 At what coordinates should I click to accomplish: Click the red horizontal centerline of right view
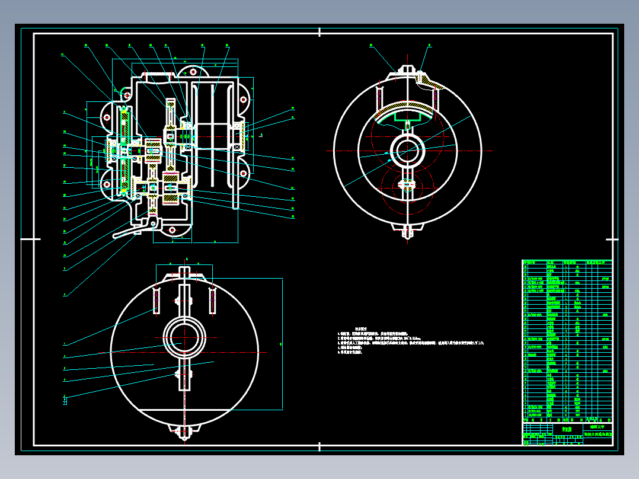pyautogui.click(x=409, y=151)
